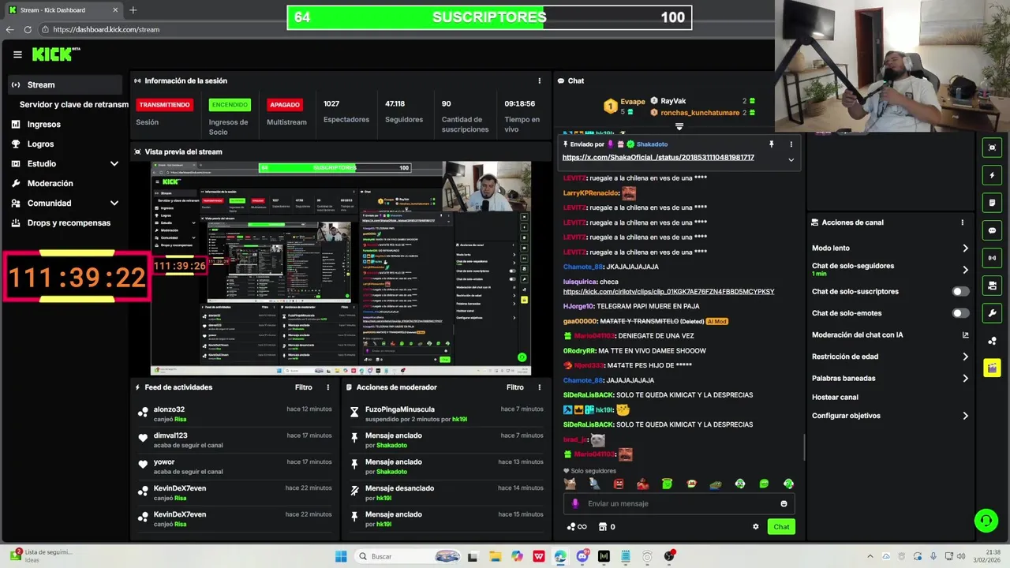1010x568 pixels.
Task: Open chat settings gear icon
Action: 756,527
